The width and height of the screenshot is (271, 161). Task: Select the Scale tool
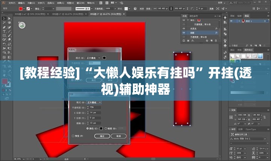click(x=9, y=44)
